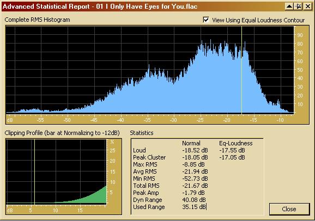
Task: Select the Max RMS value -8.85 dB
Action: tap(193, 164)
